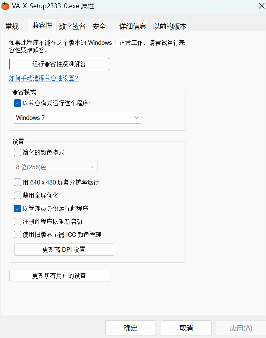Screen dimensions: 266x338
Task: Confirm settings with the 确定 button
Action: point(130,328)
